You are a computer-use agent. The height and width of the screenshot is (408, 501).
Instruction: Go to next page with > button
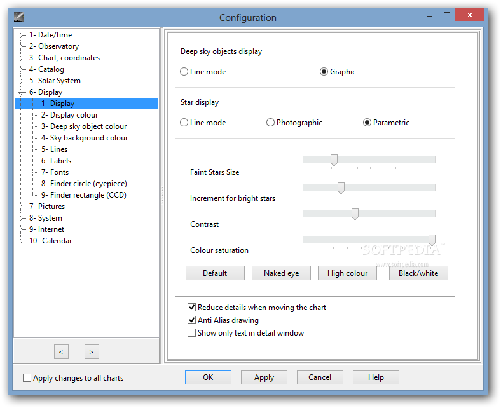pos(92,352)
